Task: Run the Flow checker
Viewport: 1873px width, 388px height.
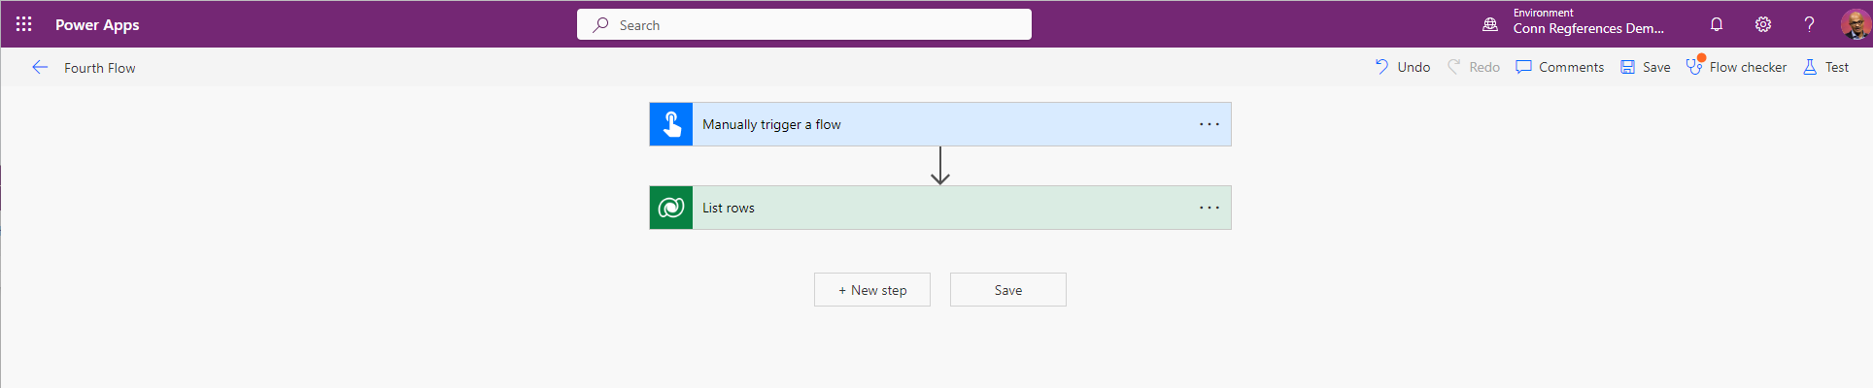Action: point(1737,67)
